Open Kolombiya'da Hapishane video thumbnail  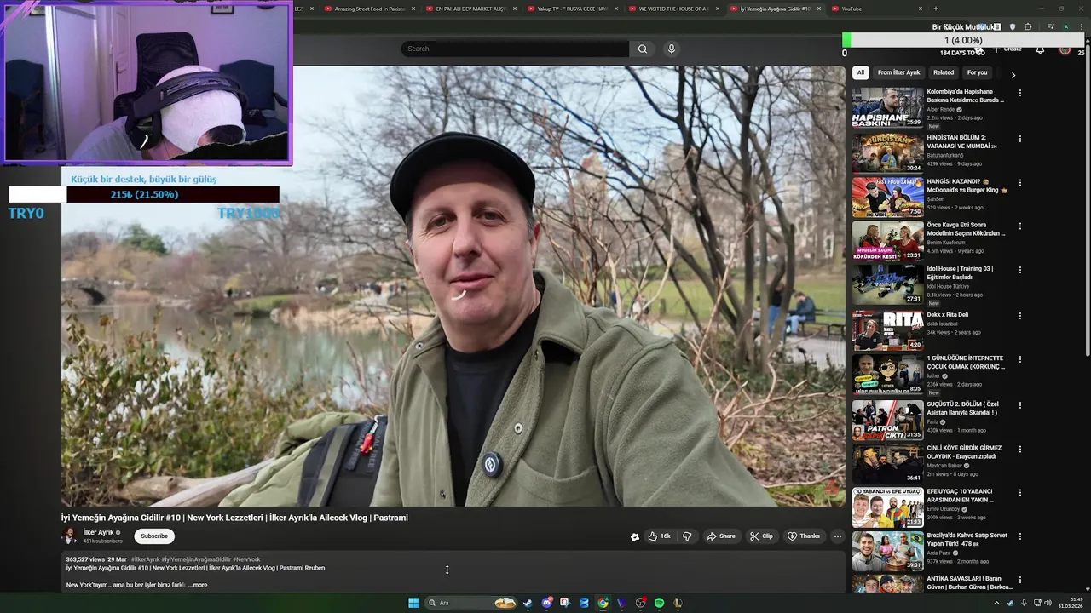click(x=887, y=107)
